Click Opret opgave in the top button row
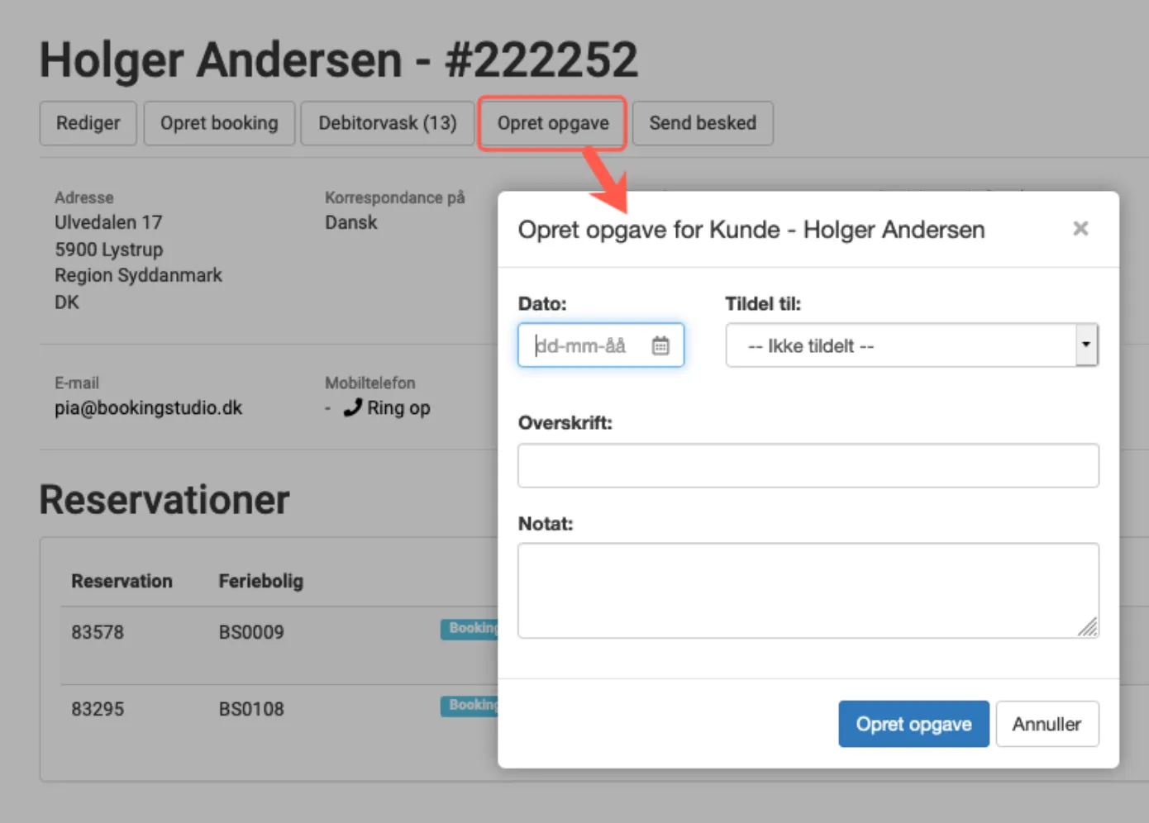Image resolution: width=1149 pixels, height=823 pixels. [552, 123]
